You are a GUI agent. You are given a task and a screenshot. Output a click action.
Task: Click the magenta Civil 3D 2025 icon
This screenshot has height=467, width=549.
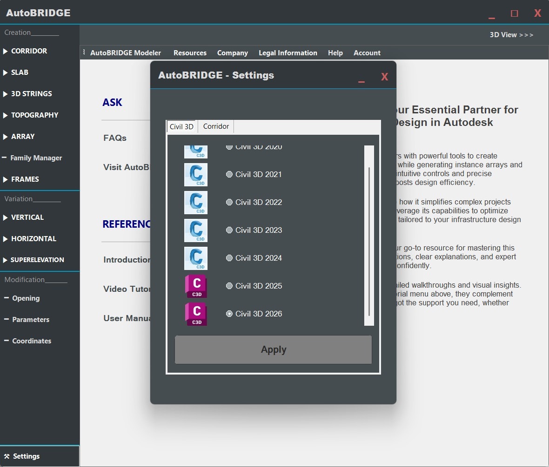(x=196, y=286)
